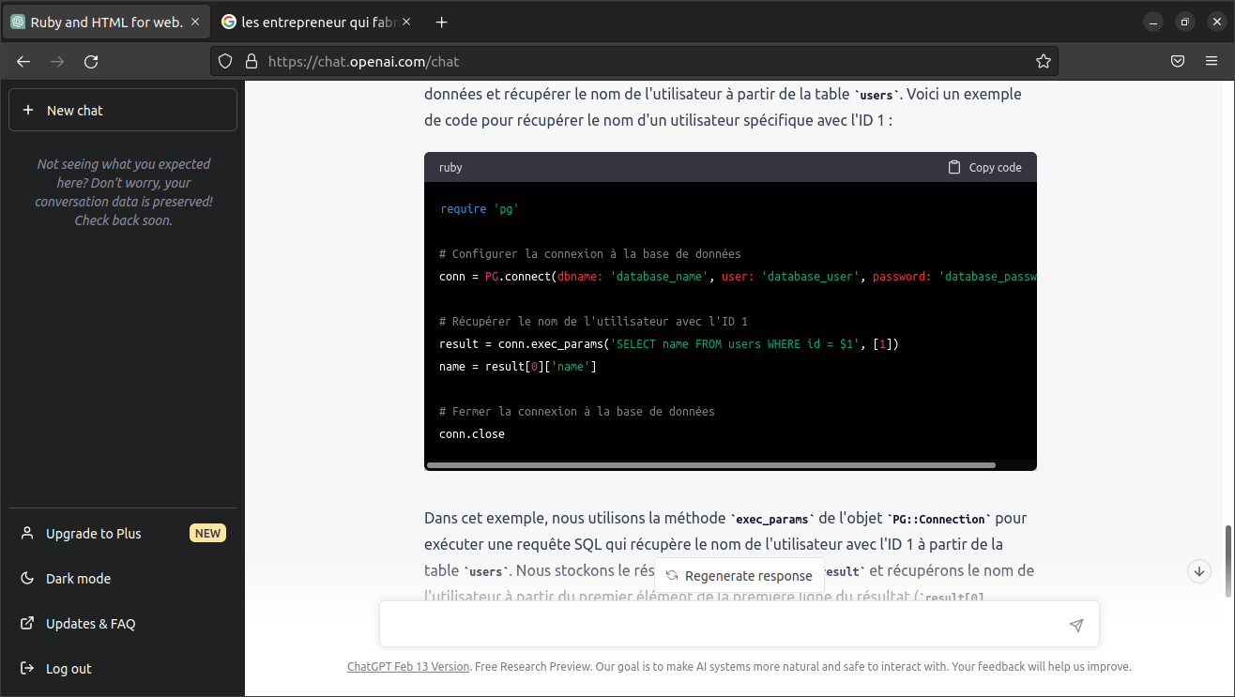Go back to previous page

click(23, 62)
